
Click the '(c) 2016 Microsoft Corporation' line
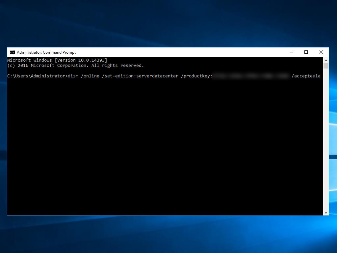coord(75,66)
